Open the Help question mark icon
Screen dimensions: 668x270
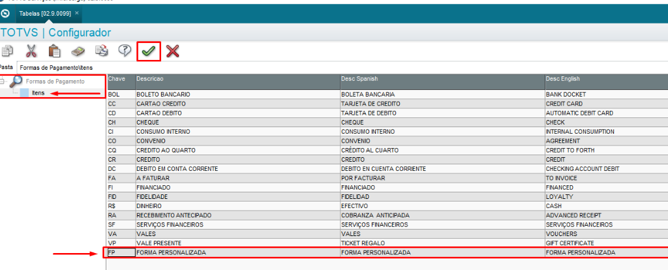click(x=125, y=51)
